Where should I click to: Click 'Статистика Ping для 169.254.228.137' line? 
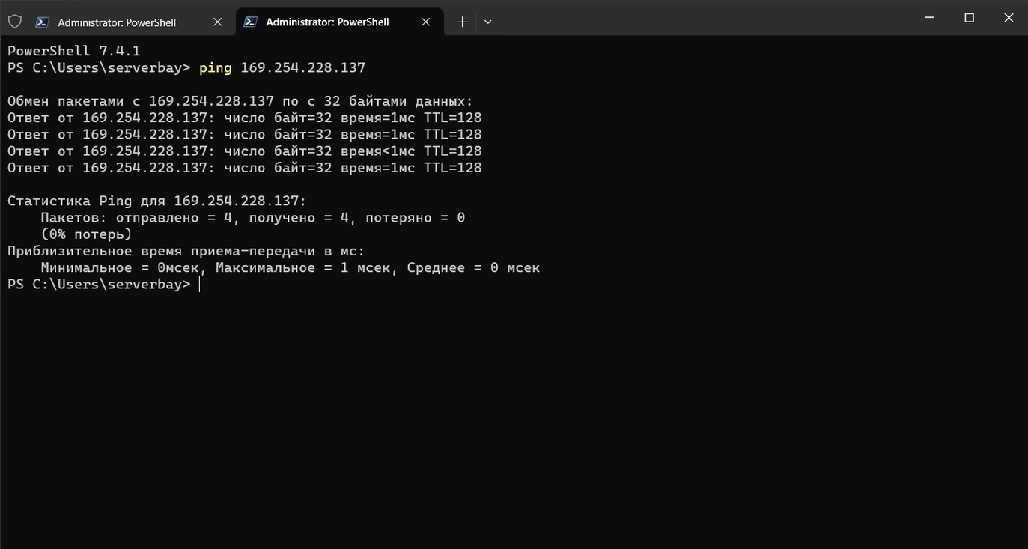point(157,201)
